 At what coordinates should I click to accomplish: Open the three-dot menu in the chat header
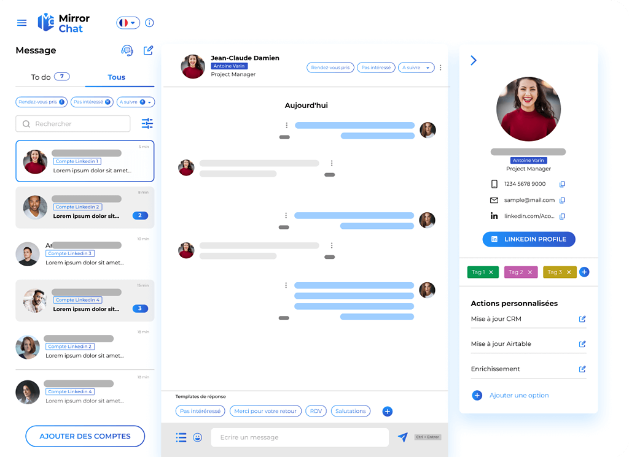point(440,67)
